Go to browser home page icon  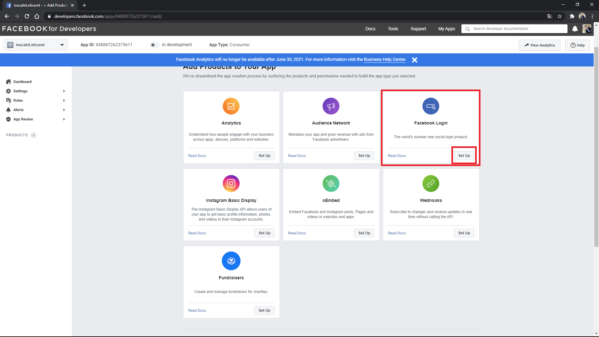(37, 16)
